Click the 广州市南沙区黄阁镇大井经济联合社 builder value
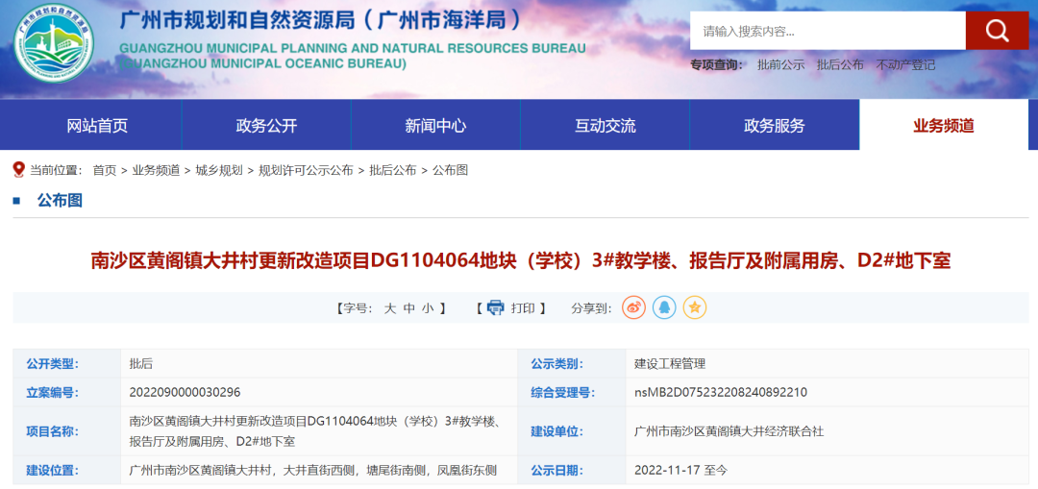This screenshot has width=1038, height=489. click(x=729, y=431)
